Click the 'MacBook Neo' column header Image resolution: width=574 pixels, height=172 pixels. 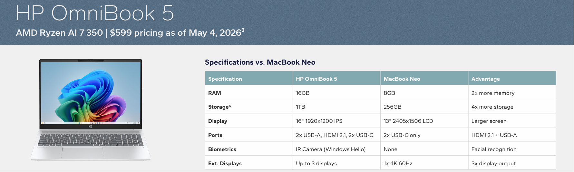424,78
